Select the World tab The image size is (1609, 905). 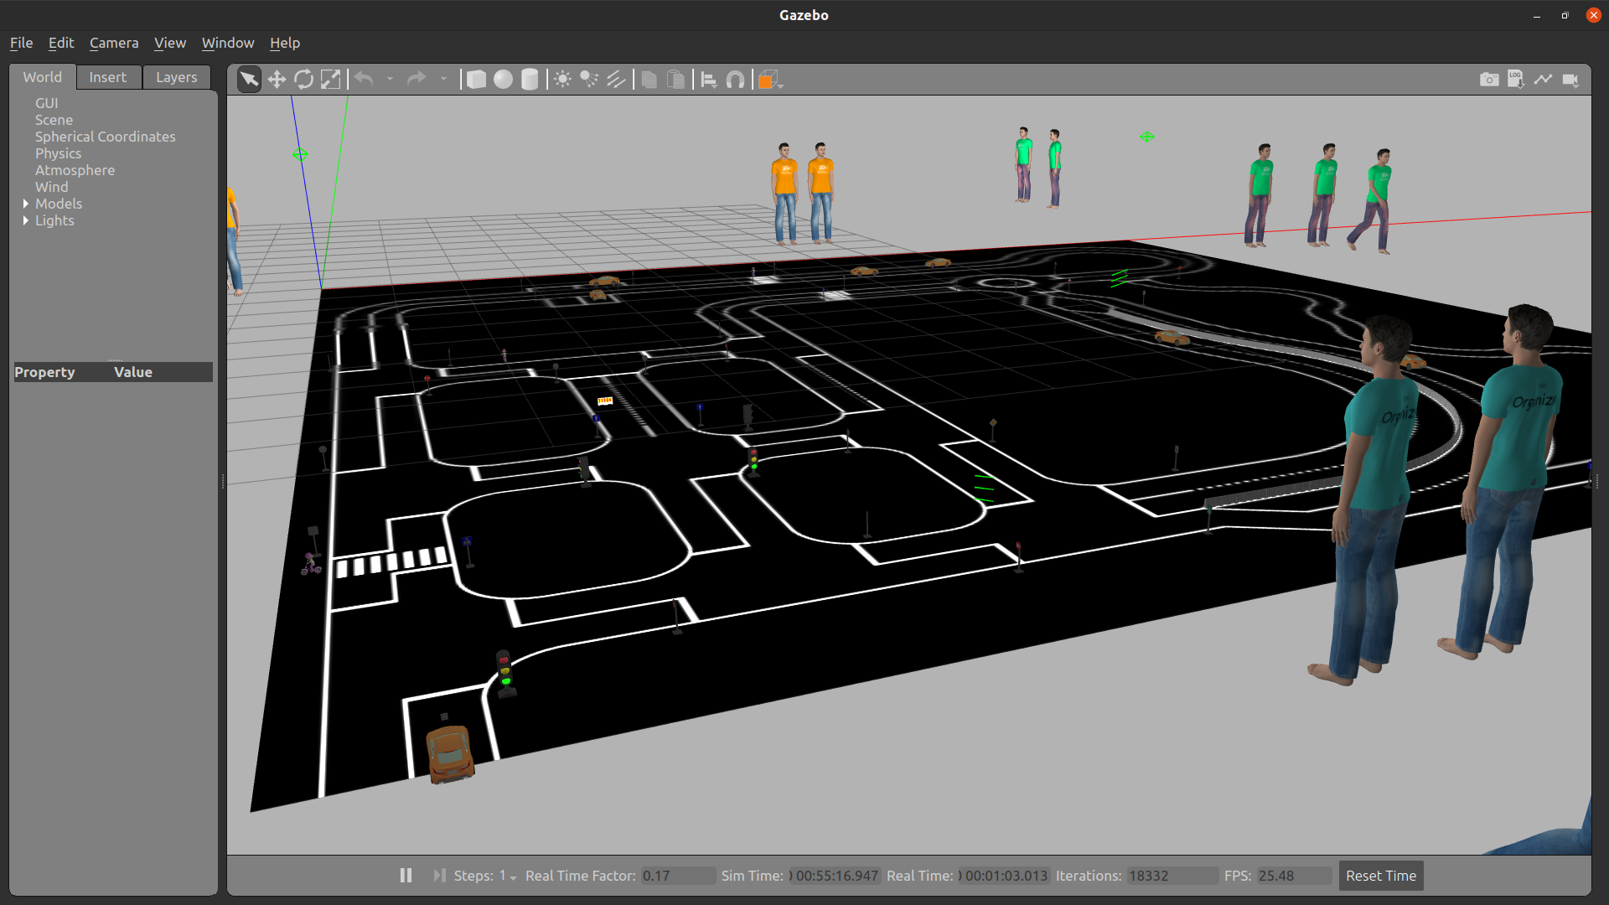coord(42,76)
